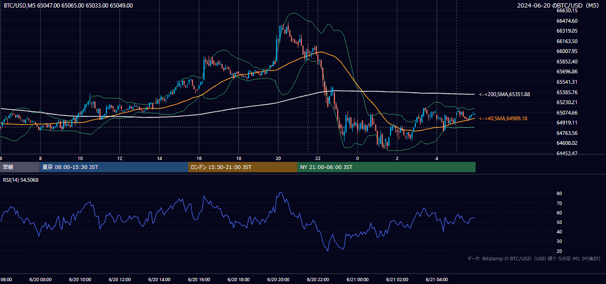
Task: Click price axis value 65074.66
Action: pos(567,113)
